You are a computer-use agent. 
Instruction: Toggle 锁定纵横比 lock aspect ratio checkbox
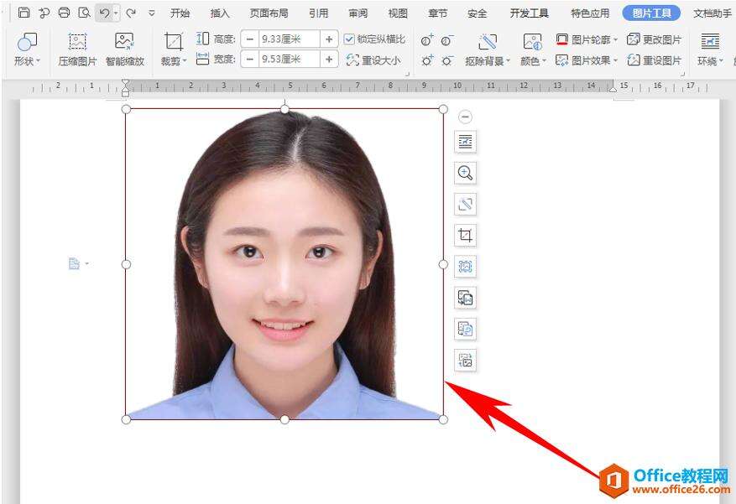(349, 39)
